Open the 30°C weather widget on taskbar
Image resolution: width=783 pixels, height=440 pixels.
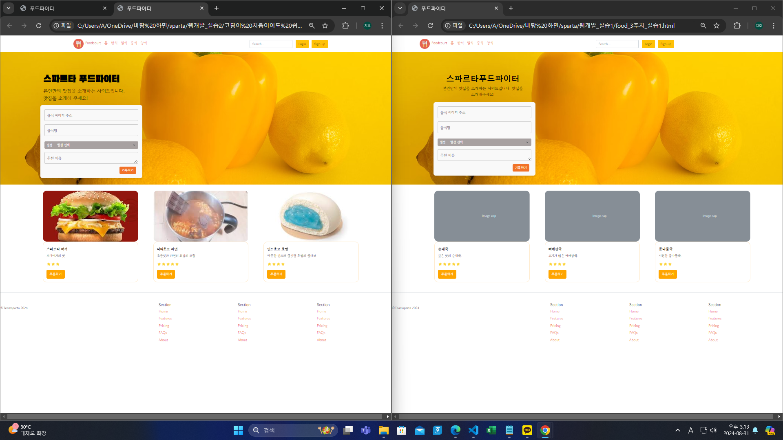pyautogui.click(x=27, y=430)
